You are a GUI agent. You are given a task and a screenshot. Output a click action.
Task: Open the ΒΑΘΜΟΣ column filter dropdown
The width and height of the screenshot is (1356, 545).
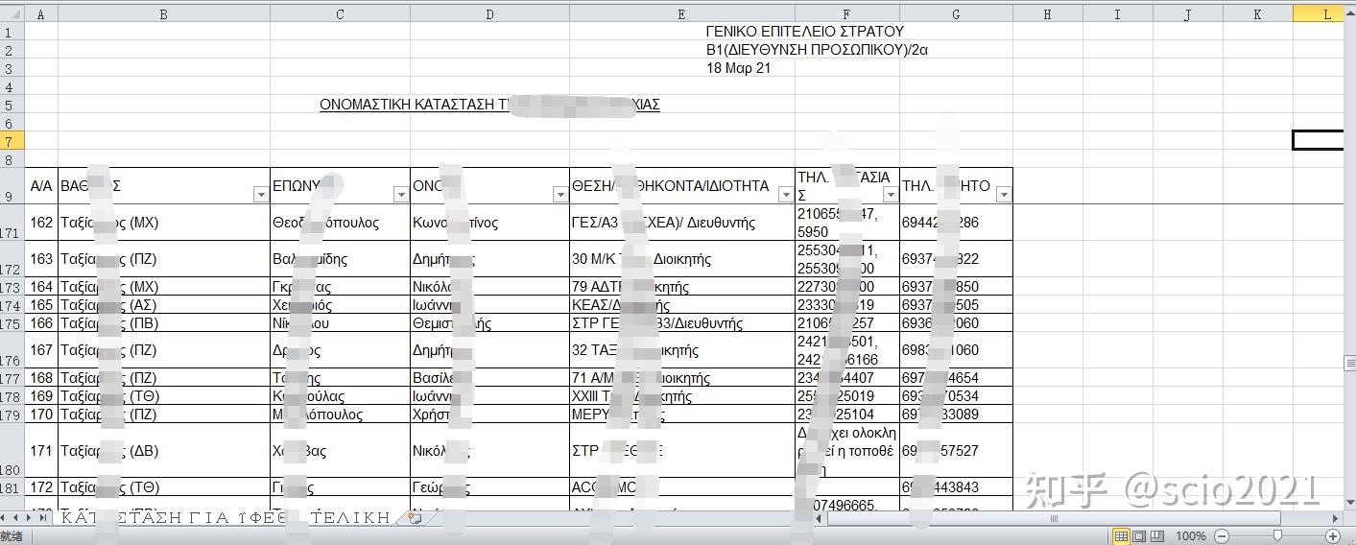(x=260, y=195)
